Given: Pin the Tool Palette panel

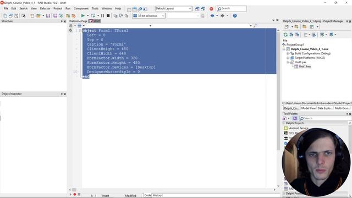Looking at the screenshot, I should (x=347, y=114).
